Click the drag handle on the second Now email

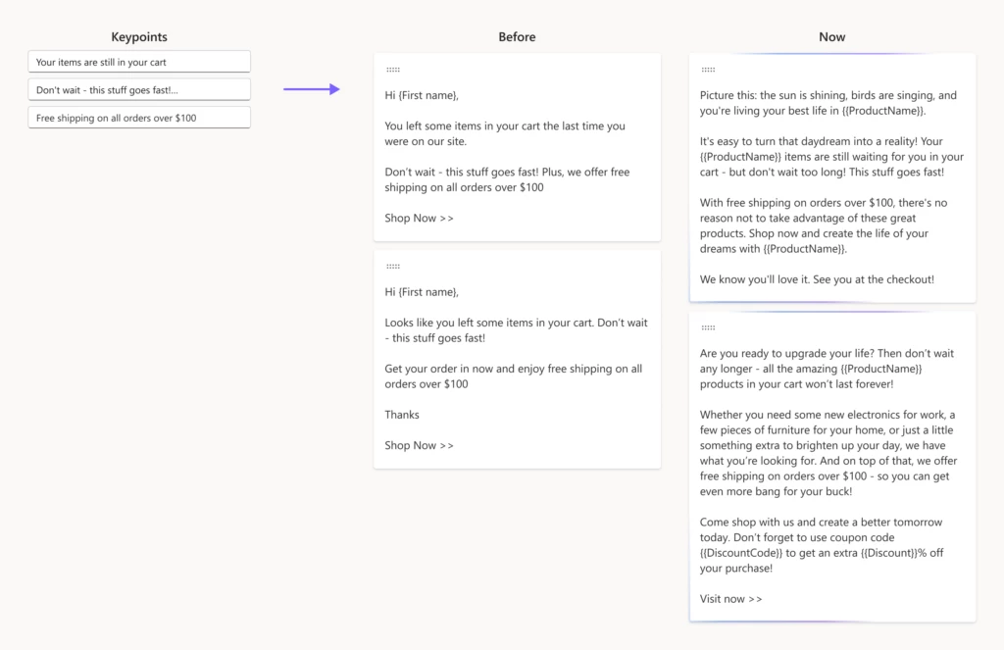(x=709, y=326)
